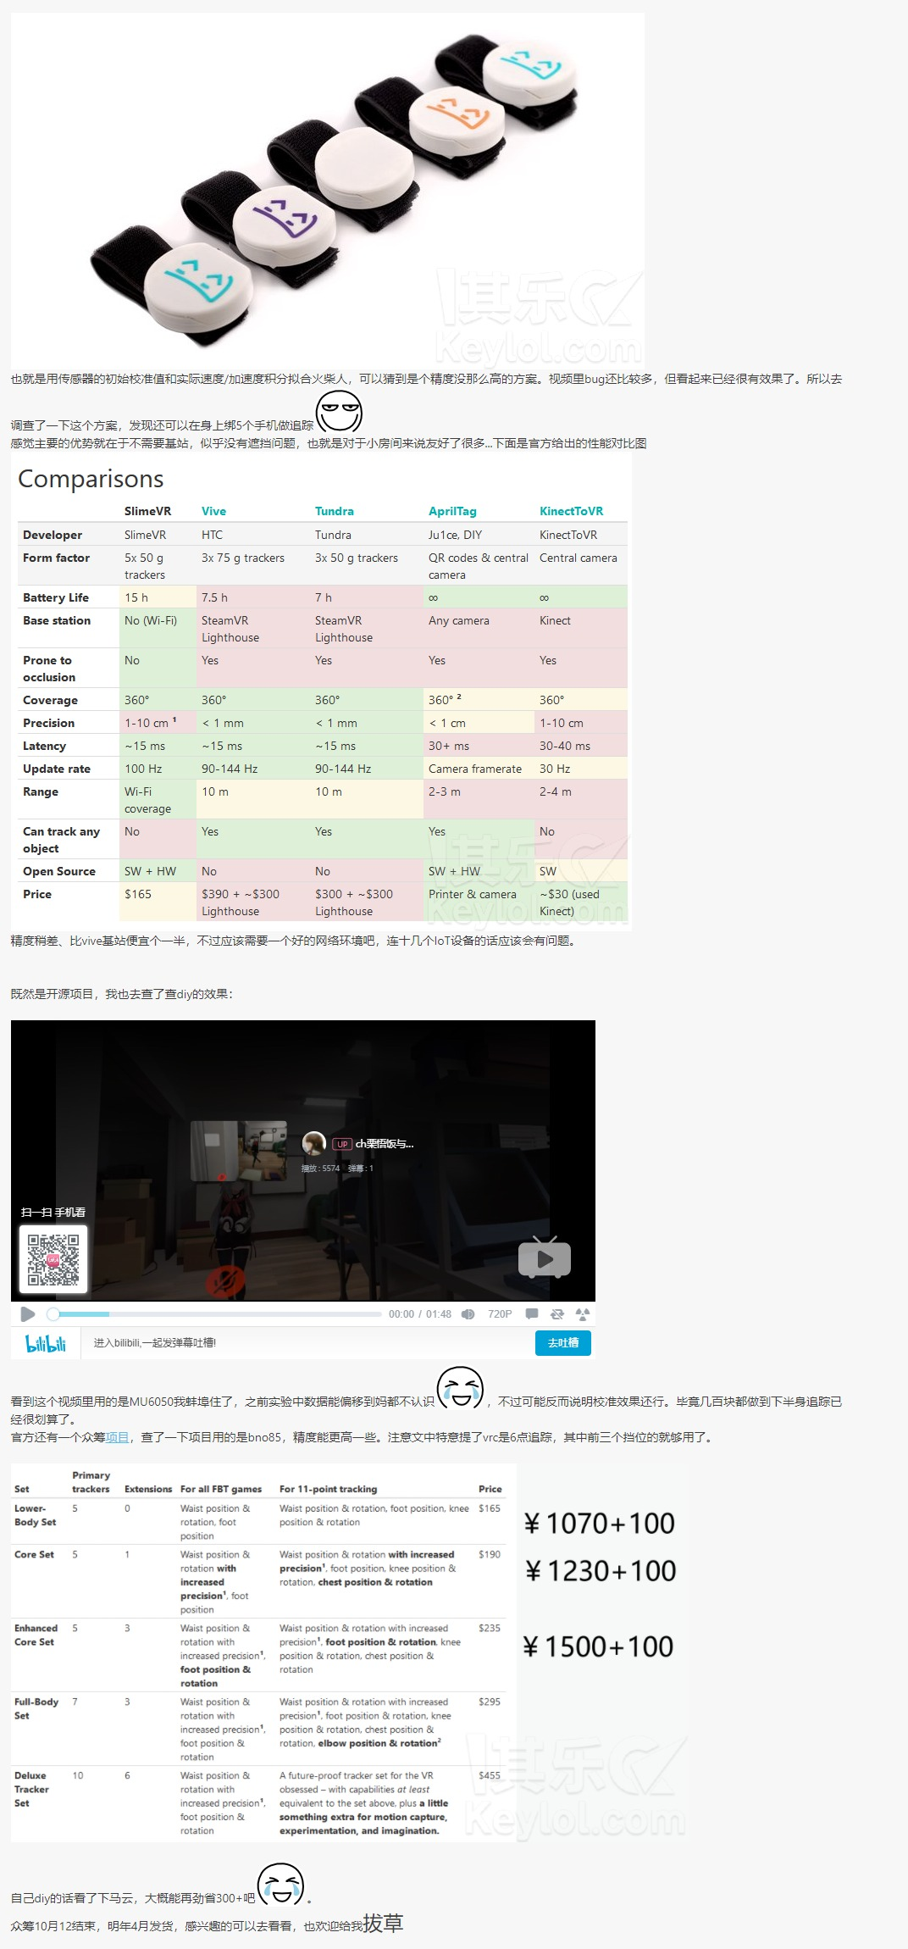Click the UP uploader name ch栗悟饭与
This screenshot has width=908, height=1949.
point(384,1144)
